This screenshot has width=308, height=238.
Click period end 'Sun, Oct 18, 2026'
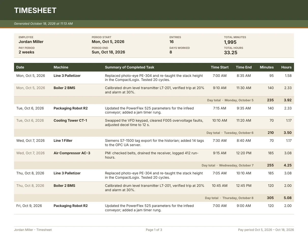coord(108,52)
